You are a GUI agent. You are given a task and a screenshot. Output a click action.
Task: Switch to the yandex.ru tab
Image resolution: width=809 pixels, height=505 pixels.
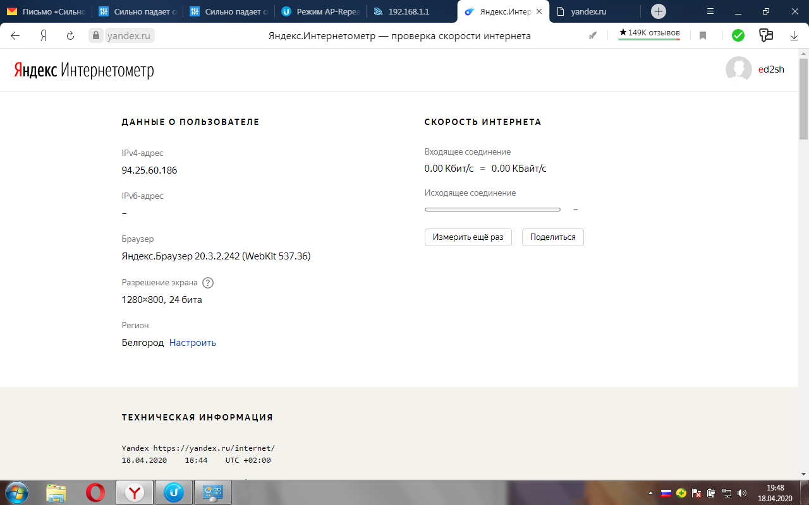[594, 11]
